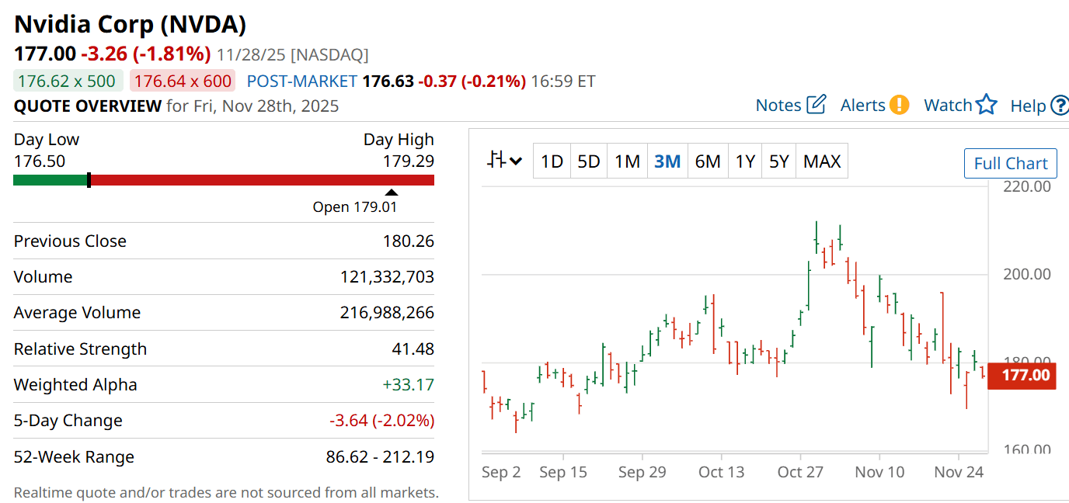Screen dimensions: 1069x503
Task: Select the 3M chart period
Action: (x=667, y=161)
